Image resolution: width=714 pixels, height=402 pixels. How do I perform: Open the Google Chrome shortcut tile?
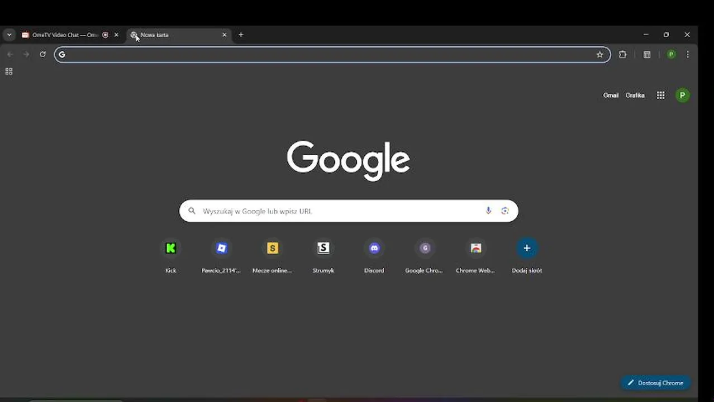click(x=425, y=256)
